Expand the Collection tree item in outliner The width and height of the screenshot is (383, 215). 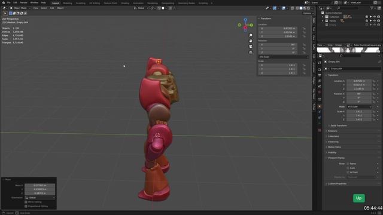(x=323, y=17)
